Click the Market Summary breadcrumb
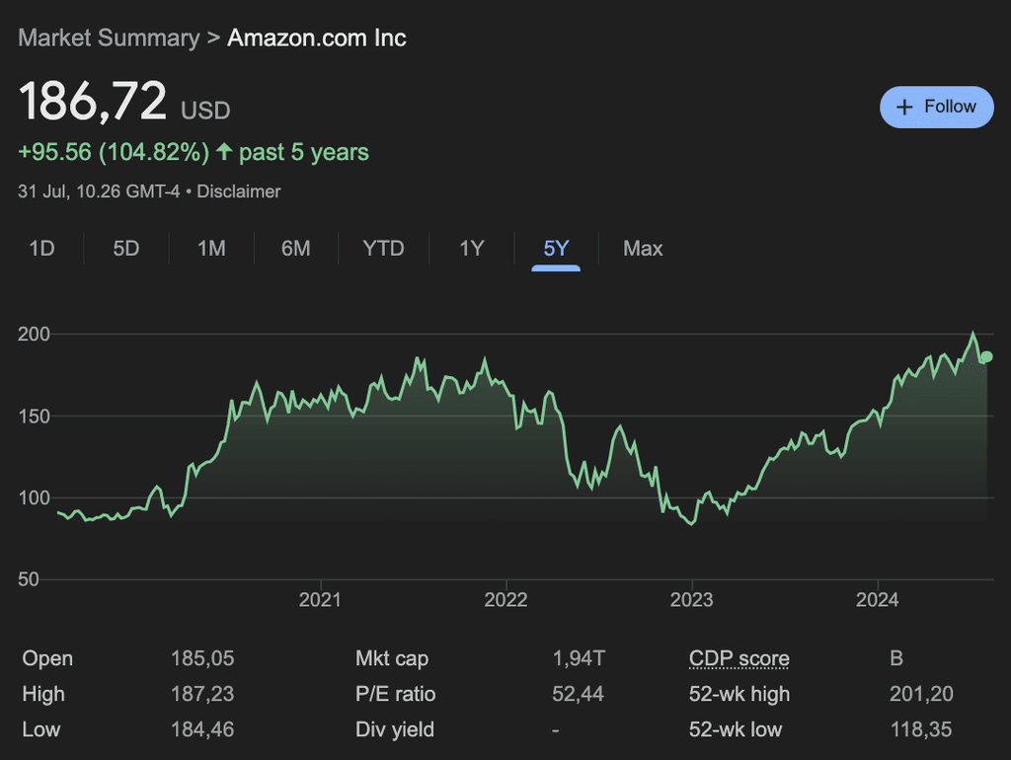 [x=109, y=38]
